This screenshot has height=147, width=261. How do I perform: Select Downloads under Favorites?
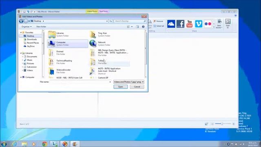click(x=32, y=40)
